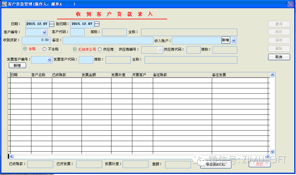
Task: Select the 不含税 radio option
Action: 45,49
